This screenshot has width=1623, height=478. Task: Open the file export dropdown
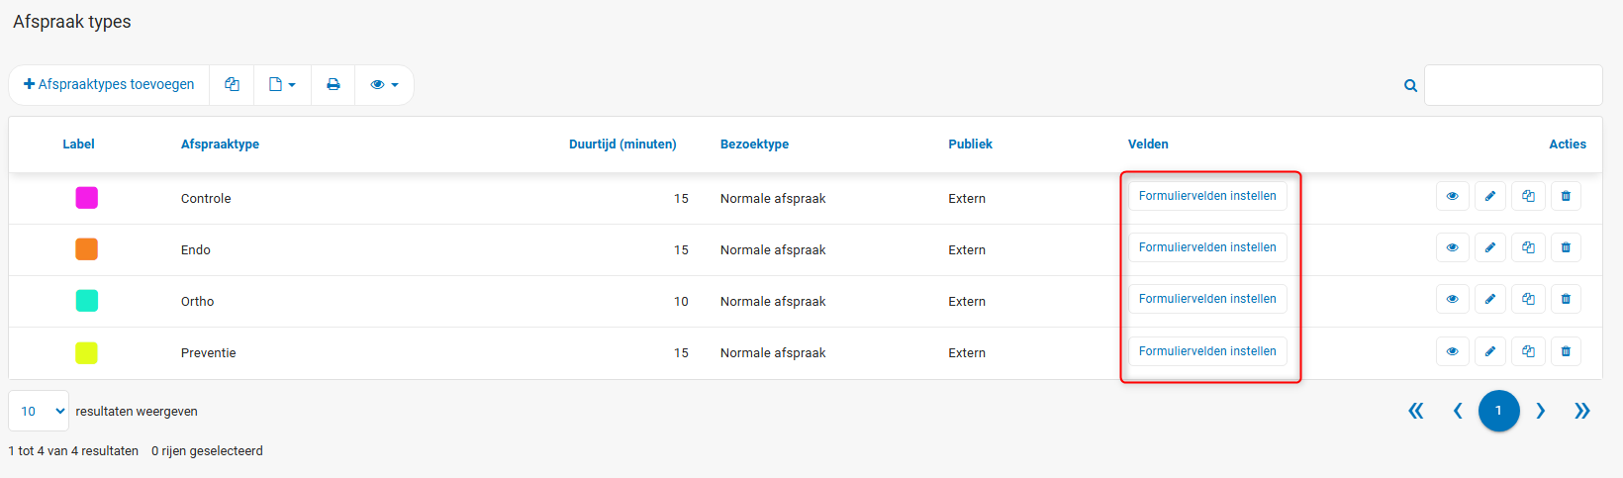pyautogui.click(x=282, y=85)
